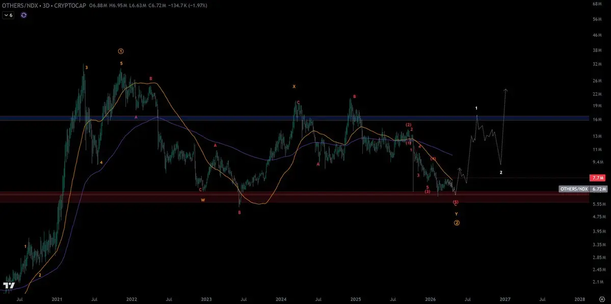Viewport: 611px width, 304px height.
Task: Click the 9.4M price axis label
Action: coord(598,162)
